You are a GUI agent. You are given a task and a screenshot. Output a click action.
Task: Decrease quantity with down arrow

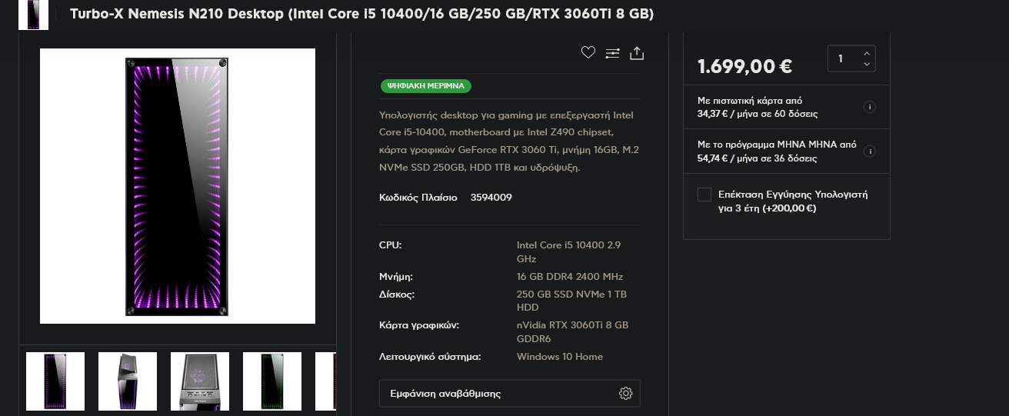867,65
